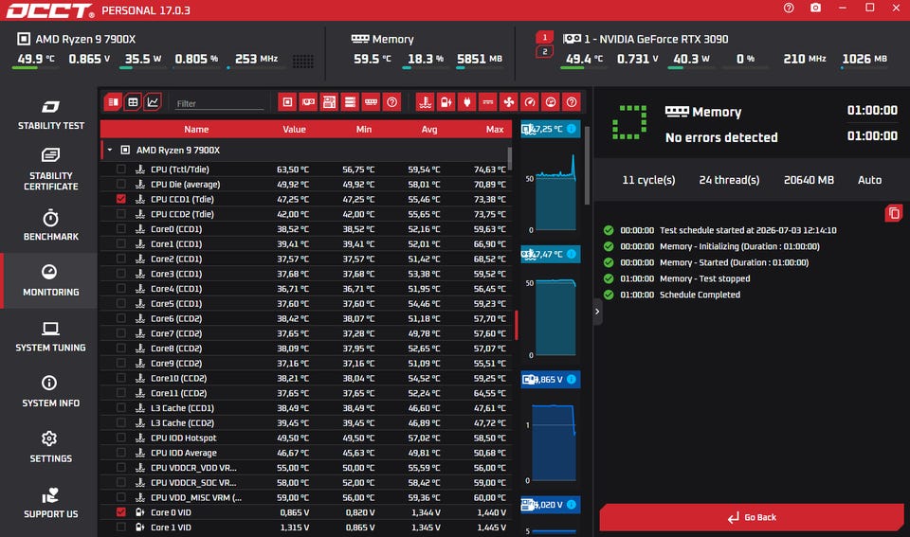Uncheck the CPU CCD1 (Tdie) checkbox
910x537 pixels.
point(120,199)
